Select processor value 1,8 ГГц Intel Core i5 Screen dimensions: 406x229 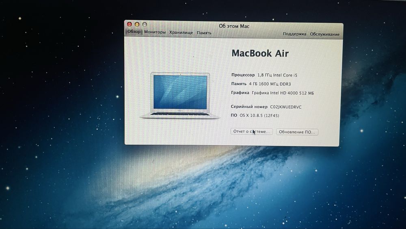point(277,75)
